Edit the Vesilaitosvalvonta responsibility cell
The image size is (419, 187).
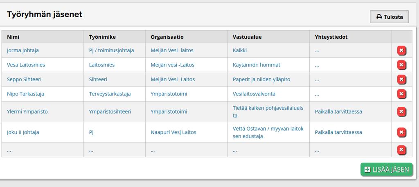tap(254, 94)
